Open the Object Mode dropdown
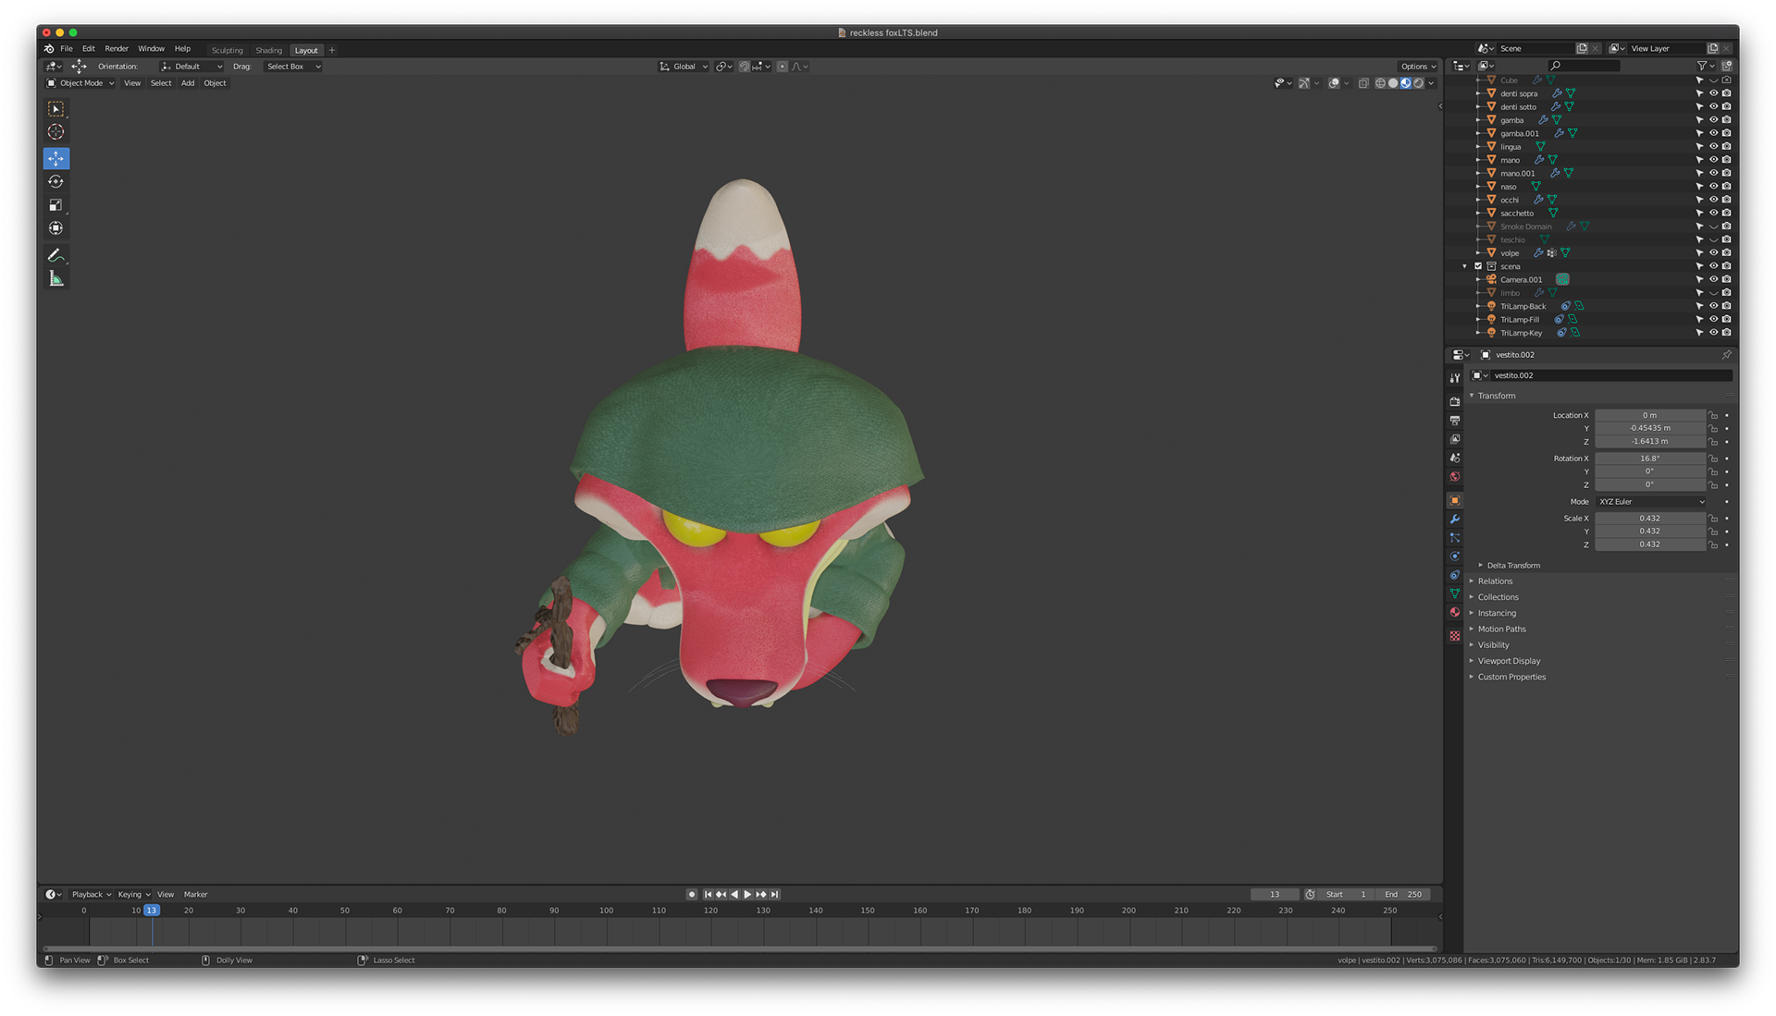 [81, 83]
